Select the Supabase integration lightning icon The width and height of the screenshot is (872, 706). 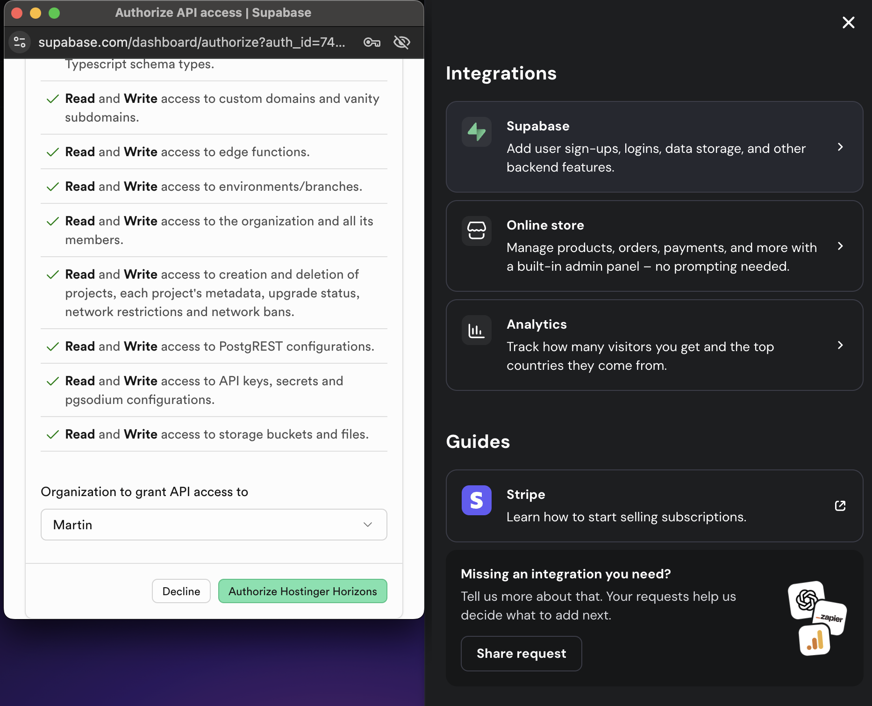[476, 132]
